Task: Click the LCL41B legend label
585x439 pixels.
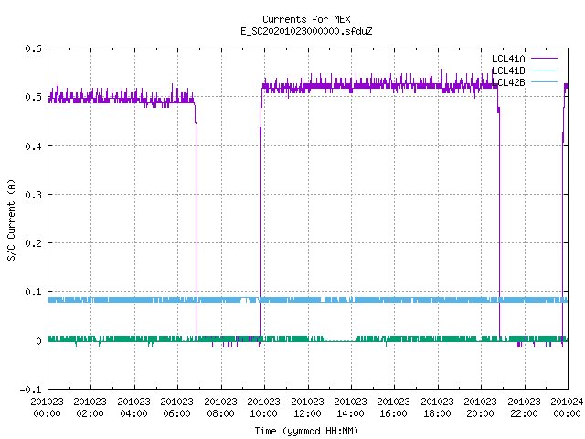Action: pos(508,70)
